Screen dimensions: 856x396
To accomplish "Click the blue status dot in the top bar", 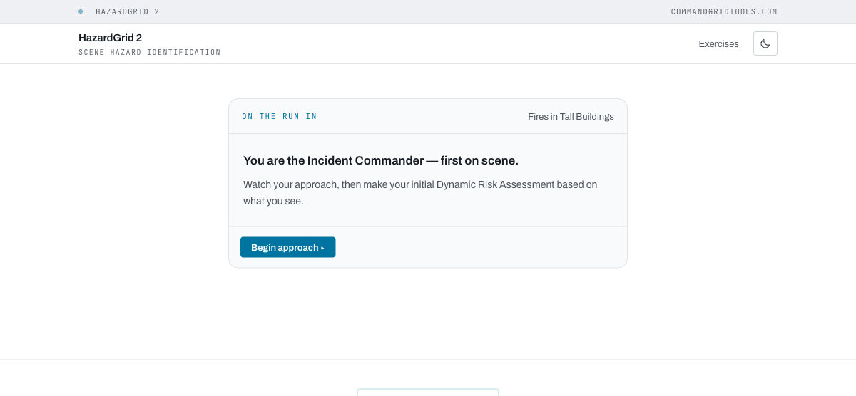I will [x=81, y=11].
